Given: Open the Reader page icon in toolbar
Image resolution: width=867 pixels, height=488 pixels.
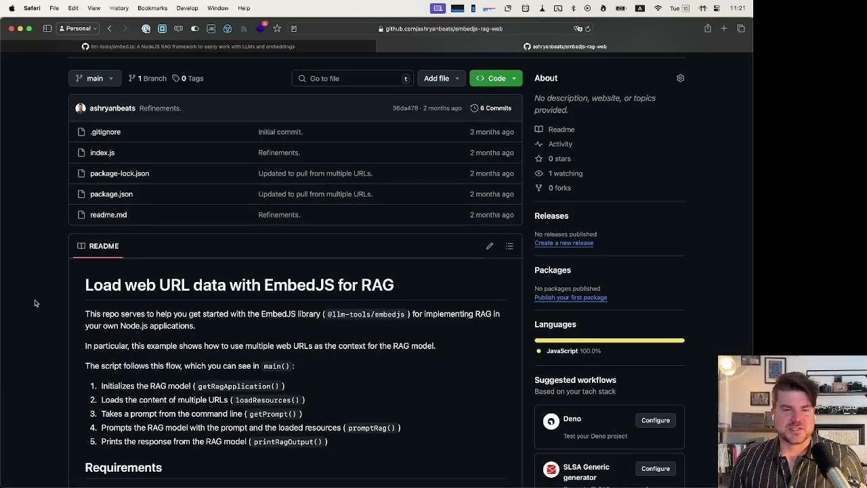Looking at the screenshot, I should 294,28.
